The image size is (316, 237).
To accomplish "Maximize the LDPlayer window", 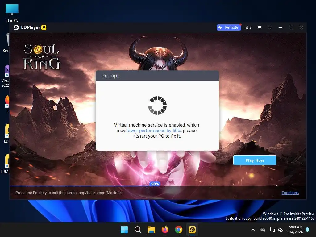I will pyautogui.click(x=291, y=27).
